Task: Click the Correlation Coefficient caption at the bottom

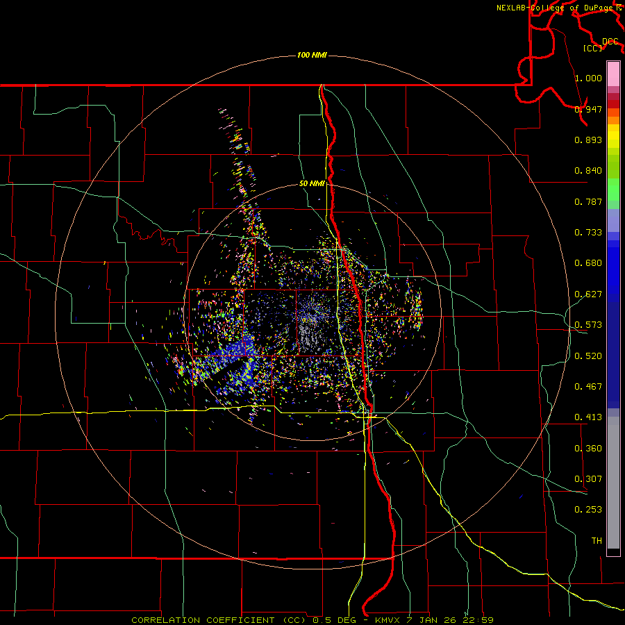Action: 312,620
